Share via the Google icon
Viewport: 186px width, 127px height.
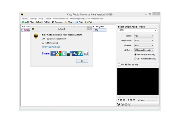pos(59,53)
